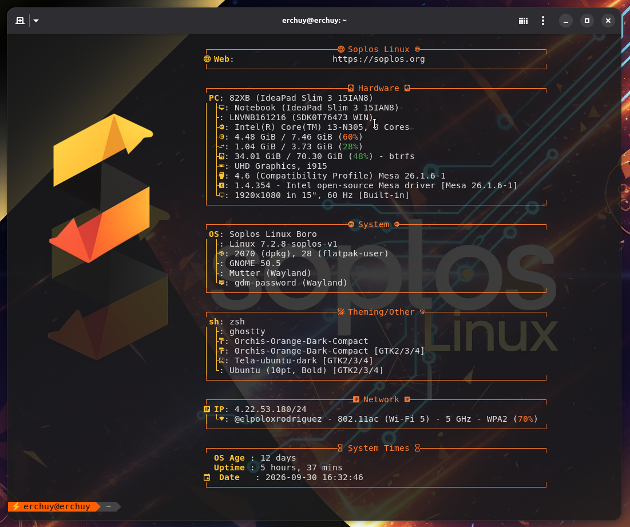
Task: Open a new terminal tab
Action: 19,21
